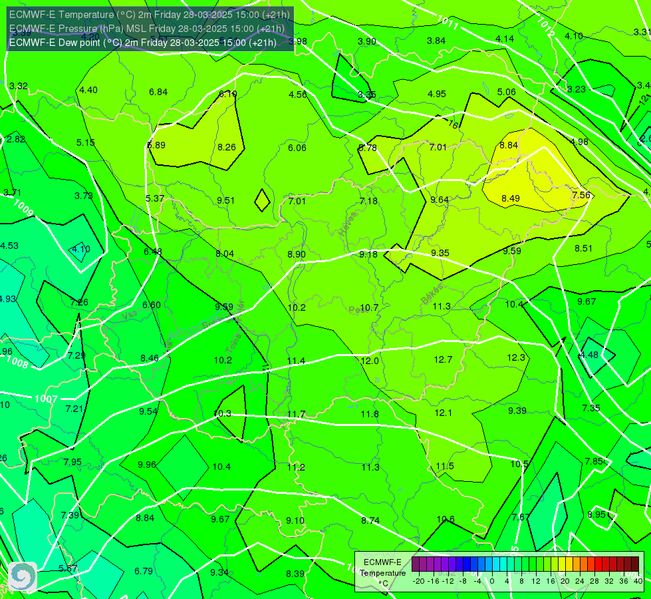Click the ECMWF-E Temperature °C legend title
The height and width of the screenshot is (599, 651).
pyautogui.click(x=382, y=573)
